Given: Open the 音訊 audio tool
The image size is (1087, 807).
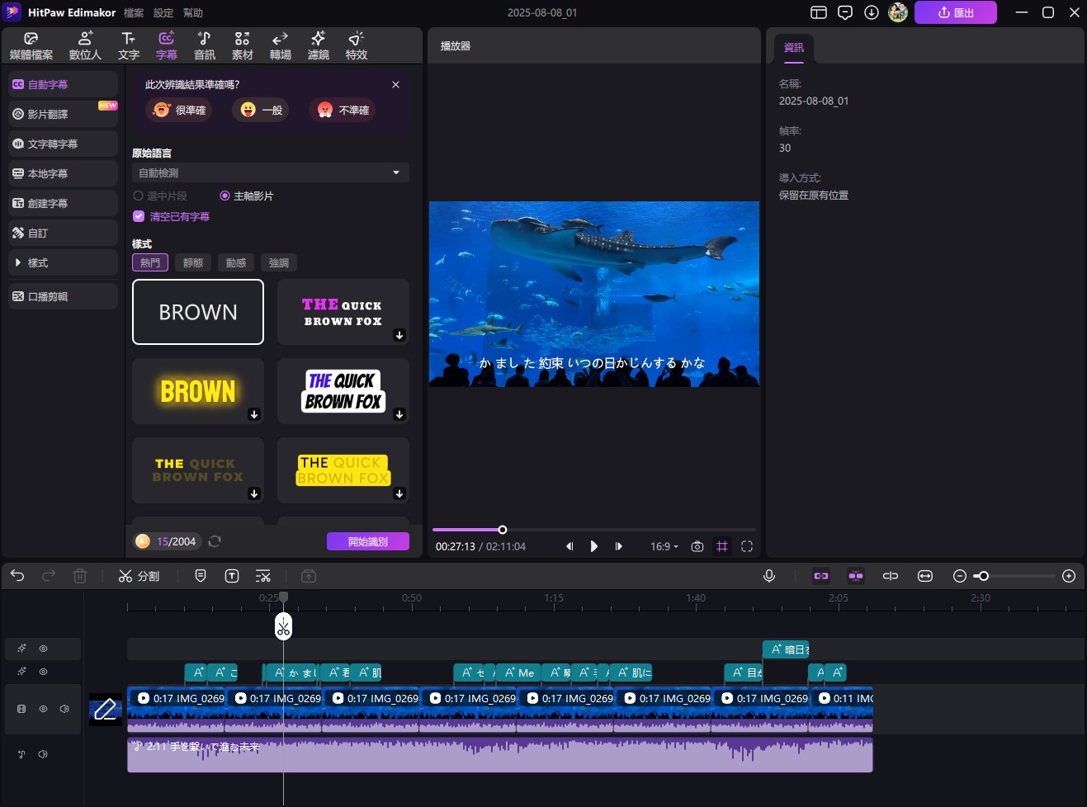Looking at the screenshot, I should click(x=205, y=46).
